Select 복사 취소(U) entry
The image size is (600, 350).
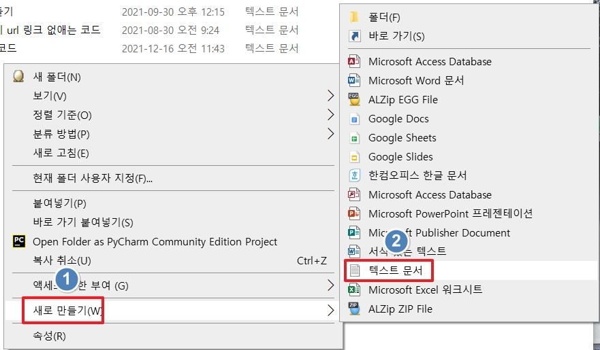coord(62,261)
